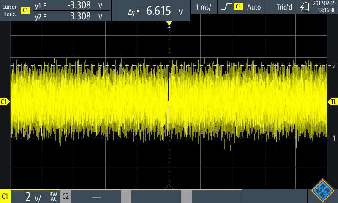Activate the C2 channel tab
The image size is (338, 203).
click(65, 196)
